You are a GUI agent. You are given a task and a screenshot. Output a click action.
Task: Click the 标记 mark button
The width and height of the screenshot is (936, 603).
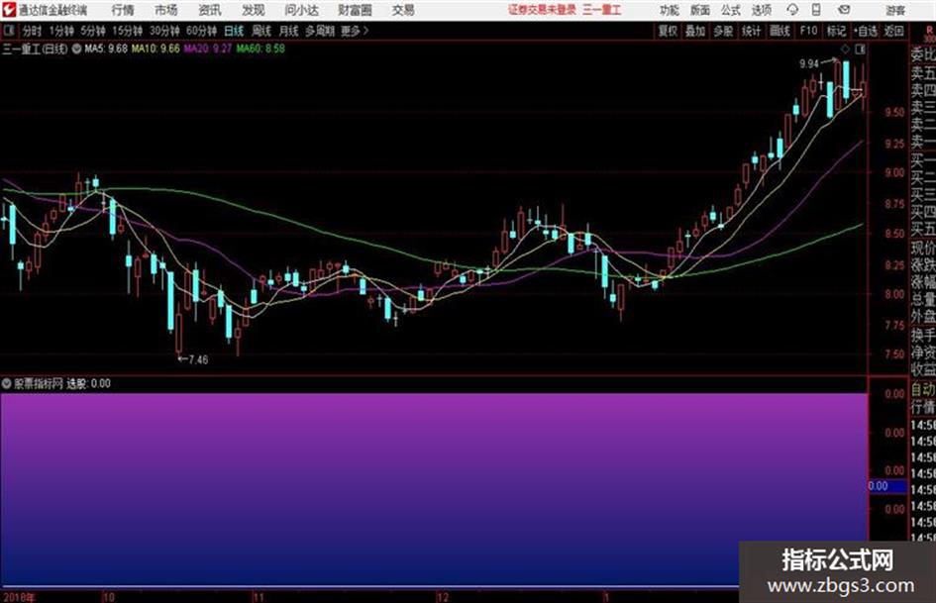(836, 31)
